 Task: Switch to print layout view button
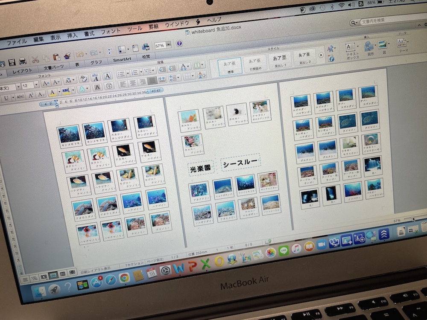(x=53, y=275)
